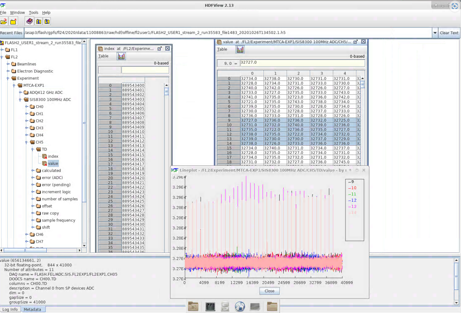Open the Tools menu
Viewport: 461px width, 313px height.
pos(33,13)
